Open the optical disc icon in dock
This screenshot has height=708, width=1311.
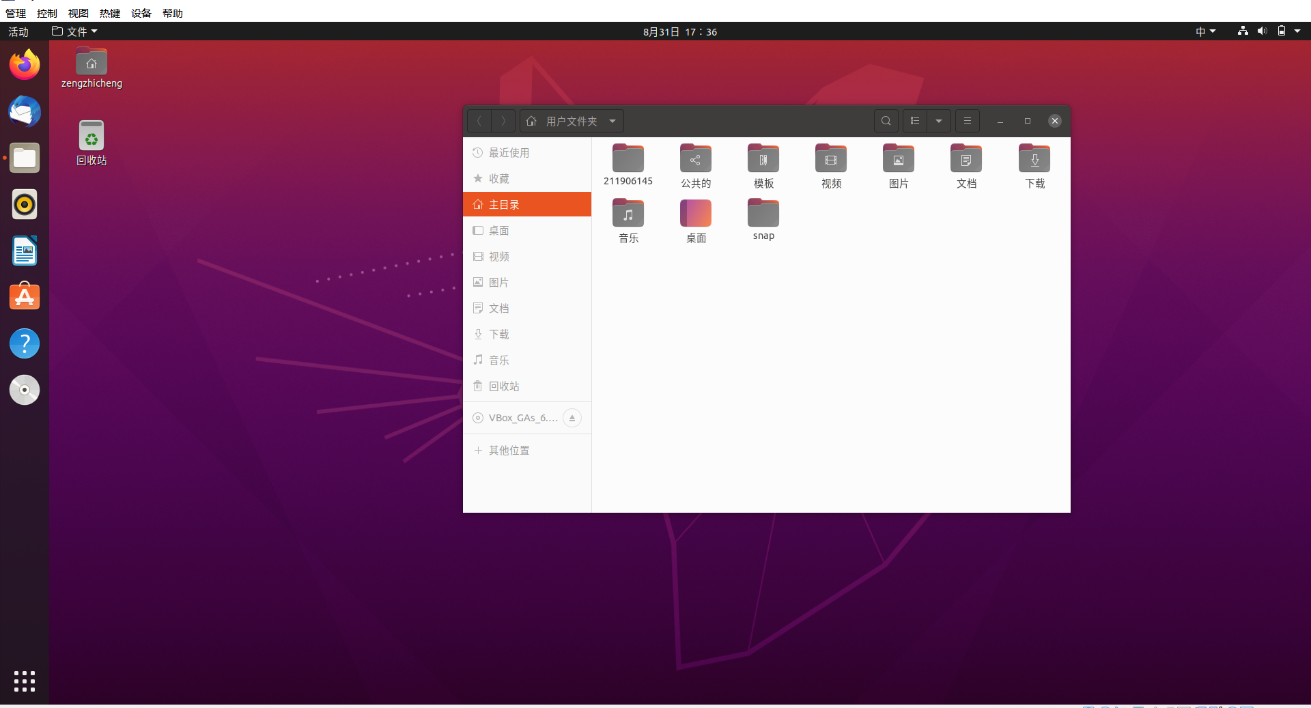(x=25, y=390)
